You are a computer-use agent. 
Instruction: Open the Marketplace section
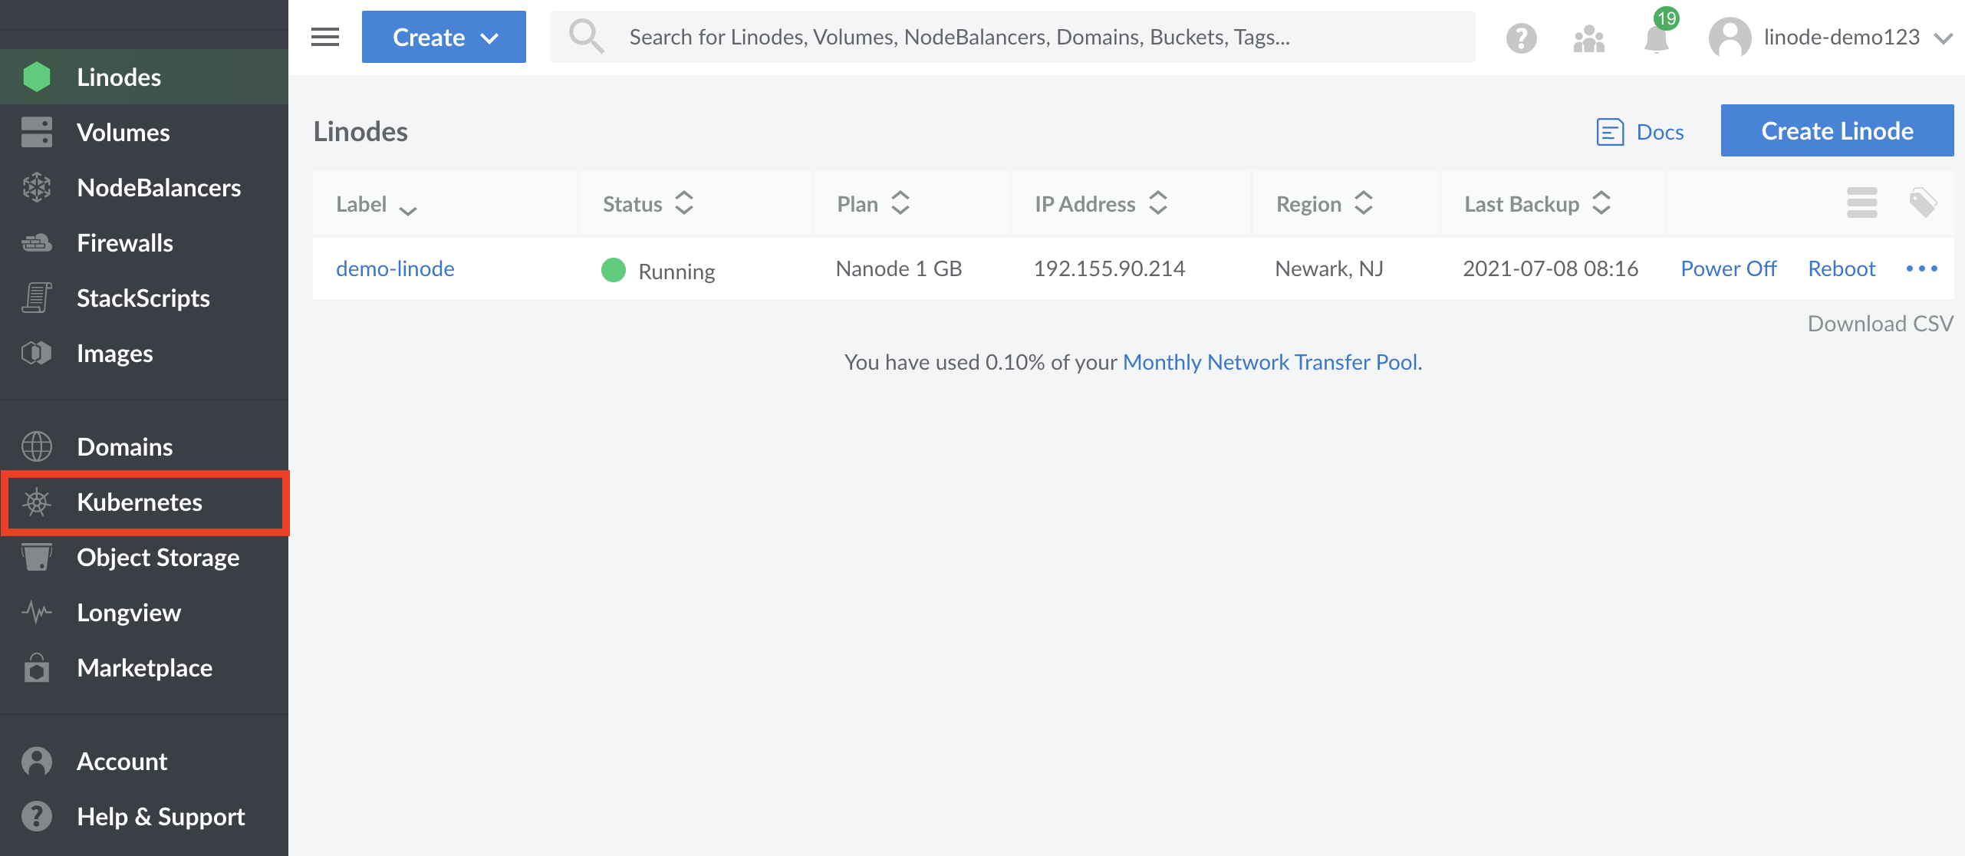coord(143,668)
